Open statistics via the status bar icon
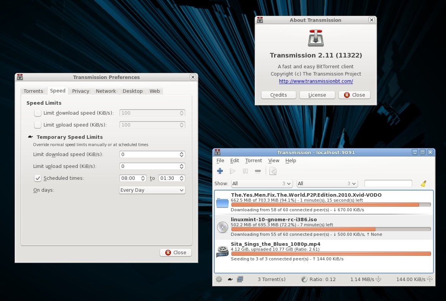The height and width of the screenshot is (301, 446). point(240,279)
